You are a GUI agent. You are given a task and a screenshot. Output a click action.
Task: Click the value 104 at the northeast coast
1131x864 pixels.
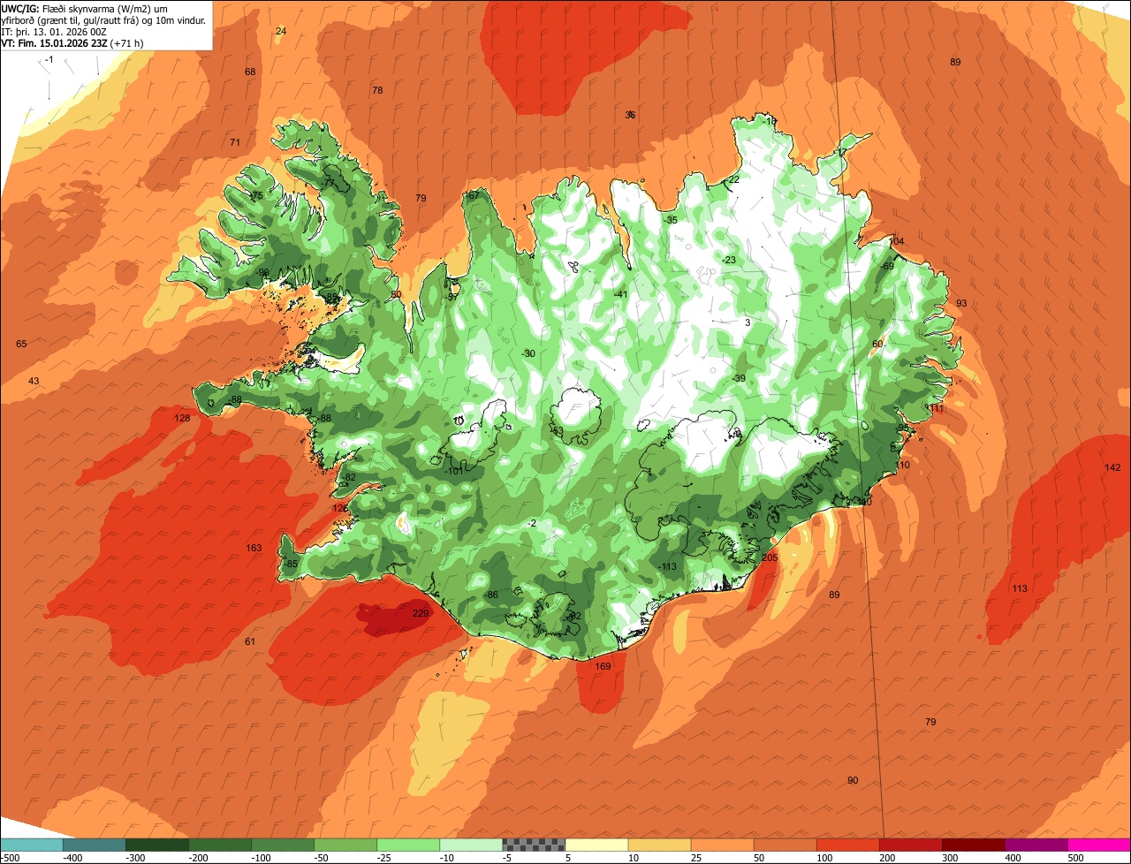[x=897, y=241]
